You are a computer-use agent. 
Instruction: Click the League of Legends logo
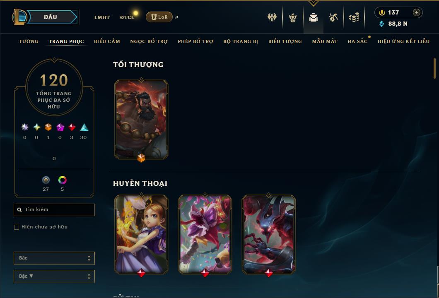click(19, 17)
